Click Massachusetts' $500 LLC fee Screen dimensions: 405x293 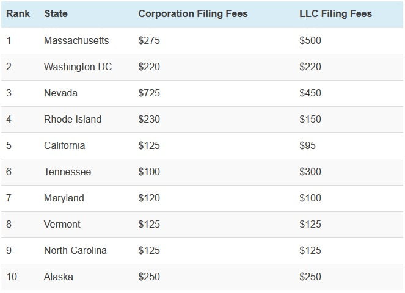[x=310, y=40]
